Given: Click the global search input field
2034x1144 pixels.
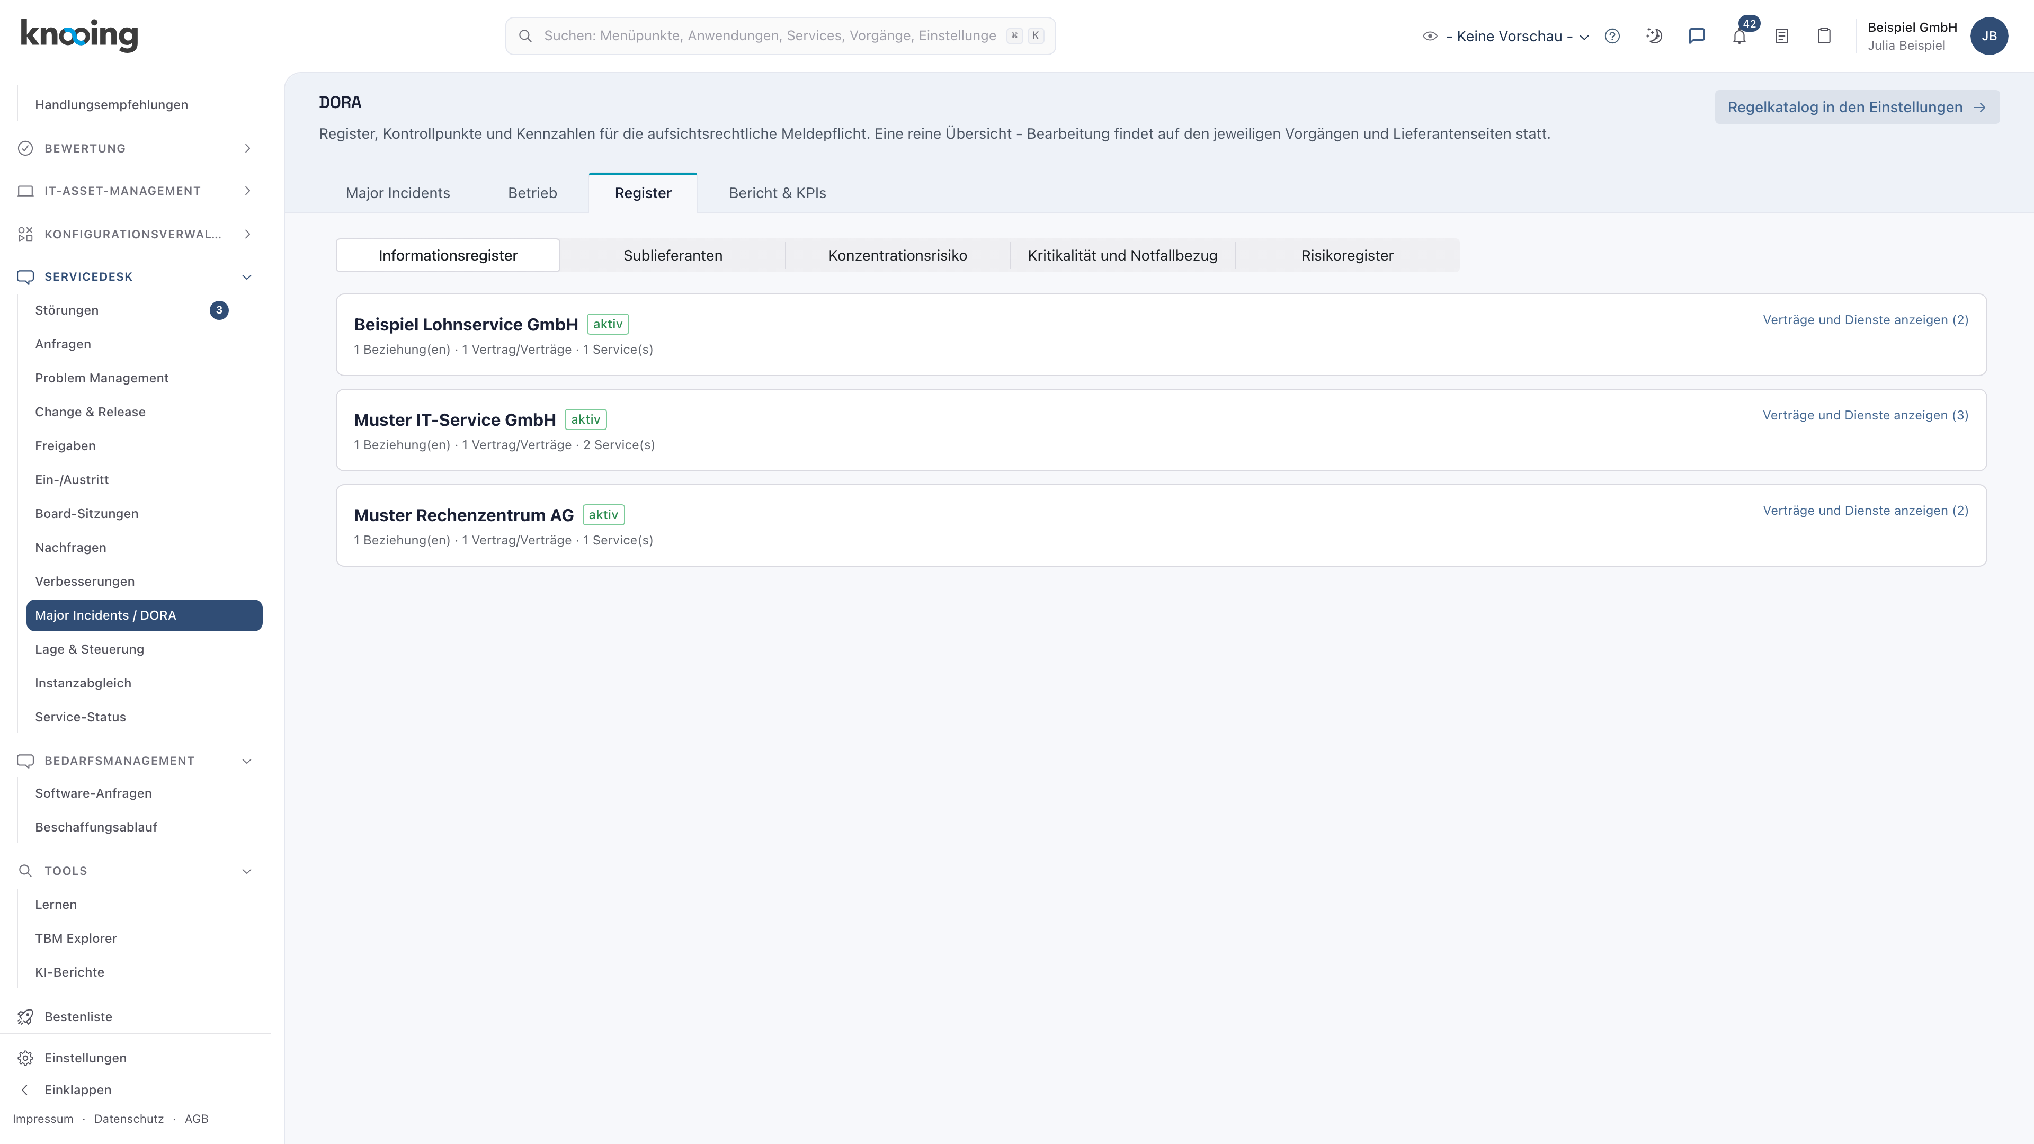Looking at the screenshot, I should coord(780,37).
